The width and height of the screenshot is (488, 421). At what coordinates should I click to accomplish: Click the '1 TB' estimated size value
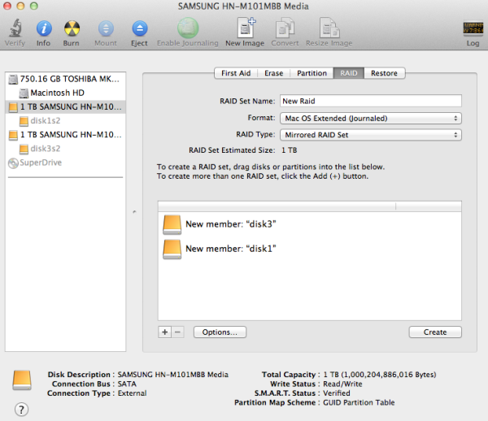(x=290, y=150)
